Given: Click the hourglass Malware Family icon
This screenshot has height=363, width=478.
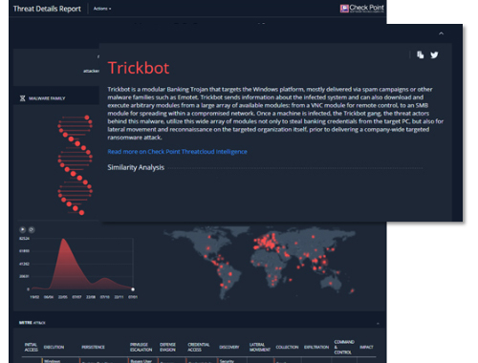Looking at the screenshot, I should coord(22,98).
